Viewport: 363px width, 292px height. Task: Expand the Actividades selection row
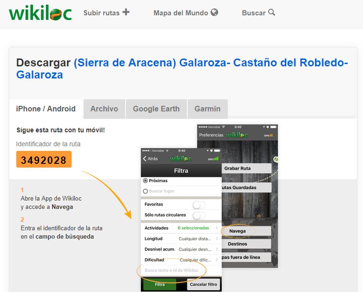coord(181,228)
